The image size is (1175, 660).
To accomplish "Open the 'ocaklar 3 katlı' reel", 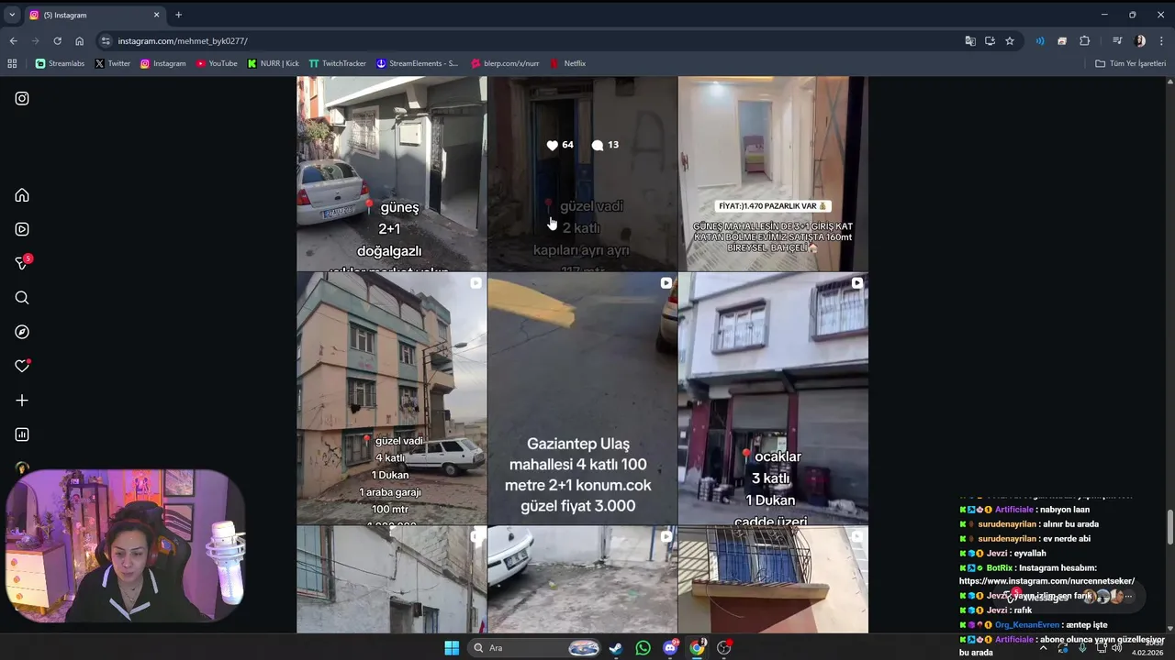I will (x=773, y=399).
